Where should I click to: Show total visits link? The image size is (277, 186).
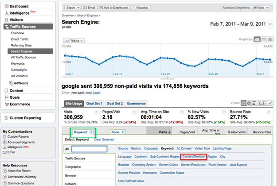tap(89, 93)
